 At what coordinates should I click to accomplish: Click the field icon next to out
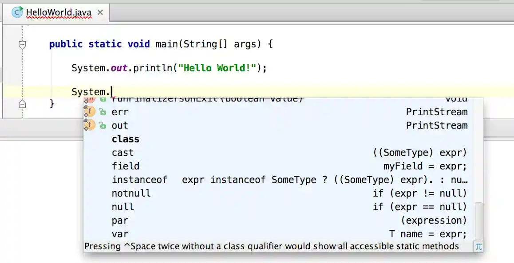coord(90,125)
